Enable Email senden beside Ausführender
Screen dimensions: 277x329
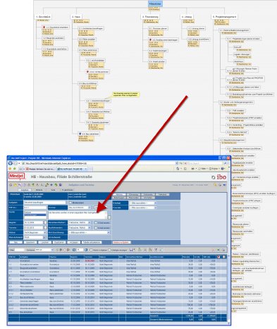pyautogui.click(x=96, y=227)
